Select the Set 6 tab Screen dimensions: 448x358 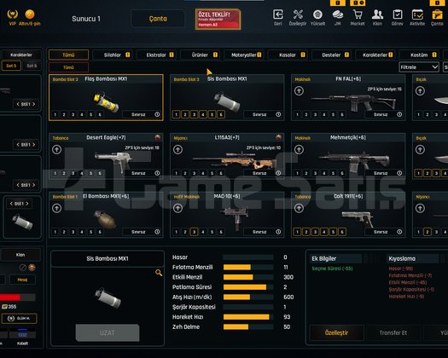point(32,66)
